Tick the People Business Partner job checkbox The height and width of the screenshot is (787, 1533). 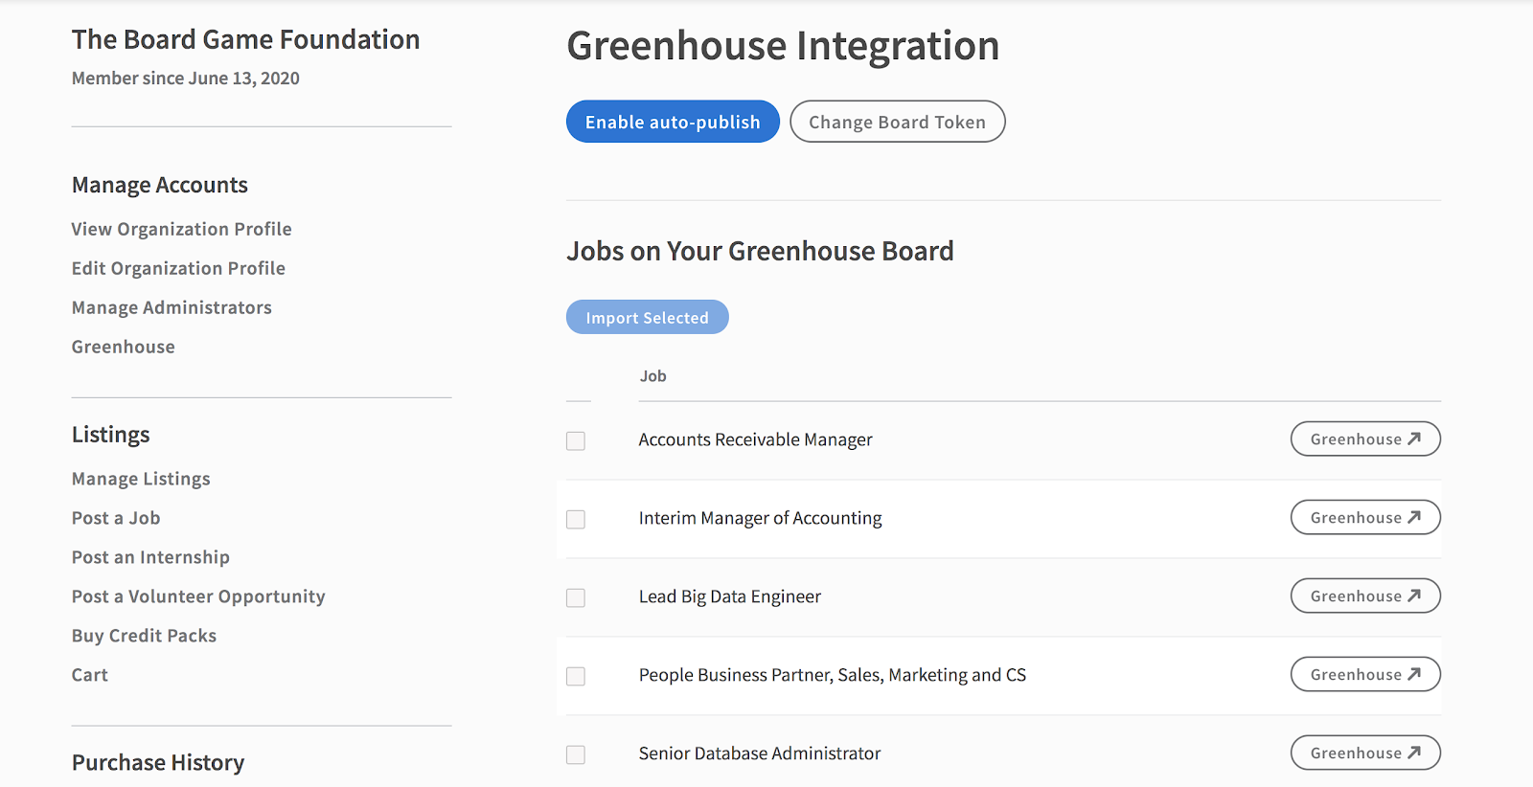pyautogui.click(x=576, y=676)
